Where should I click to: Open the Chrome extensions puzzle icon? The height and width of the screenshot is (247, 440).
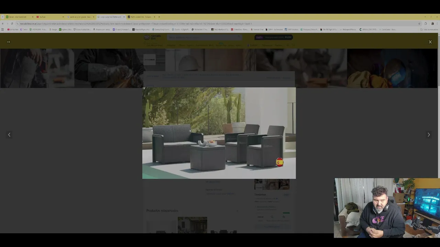pyautogui.click(x=426, y=24)
